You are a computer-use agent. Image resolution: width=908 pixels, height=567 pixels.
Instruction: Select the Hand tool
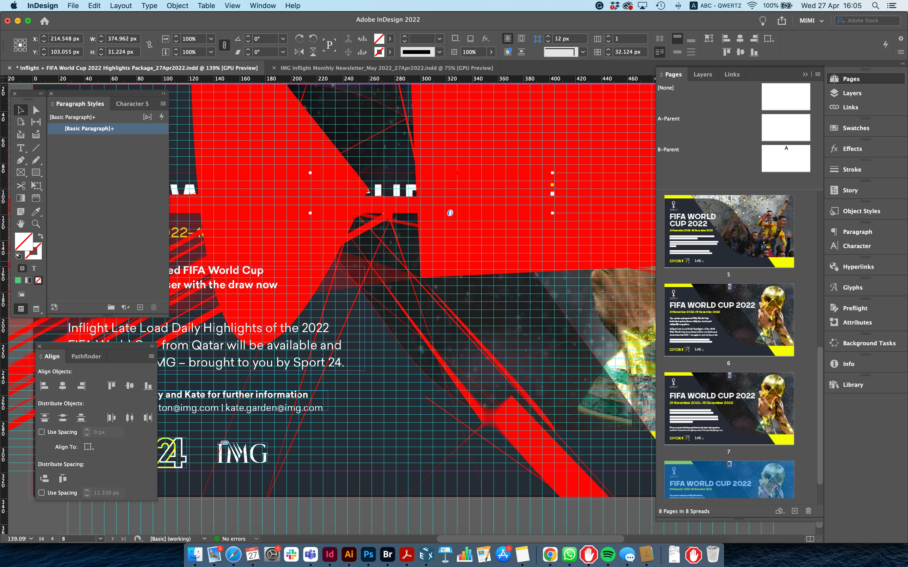[x=21, y=224]
